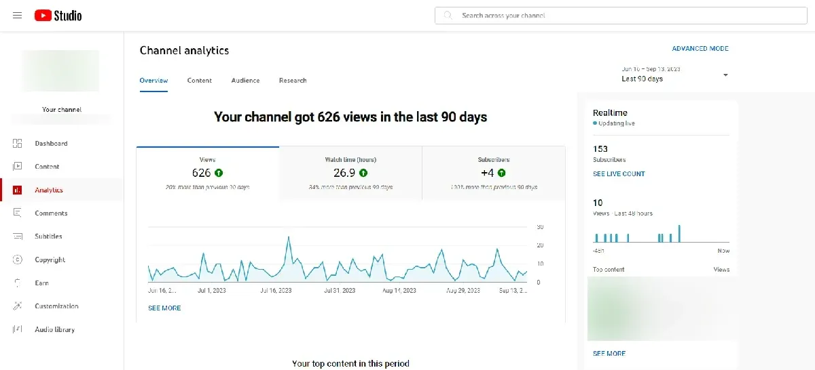
Task: Open Audio library in sidebar
Action: 55,330
